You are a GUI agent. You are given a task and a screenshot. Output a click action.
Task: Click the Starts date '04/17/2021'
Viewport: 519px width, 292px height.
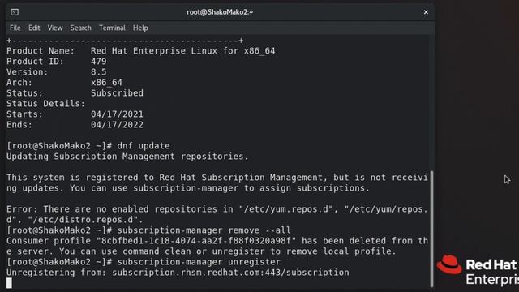point(117,114)
